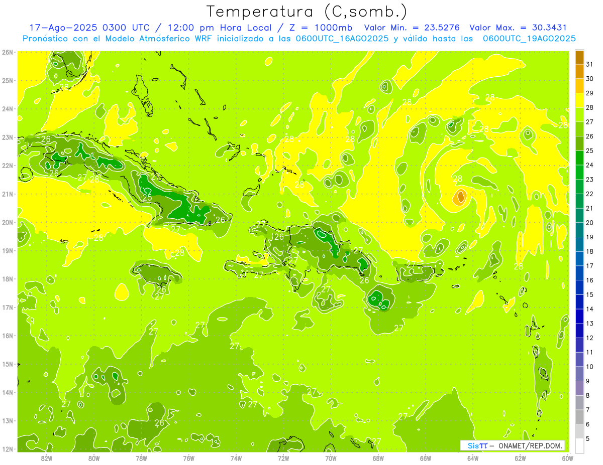The image size is (603, 465).
Task: Pick the lime legend swatch between 27 and 28
Action: (x=579, y=115)
